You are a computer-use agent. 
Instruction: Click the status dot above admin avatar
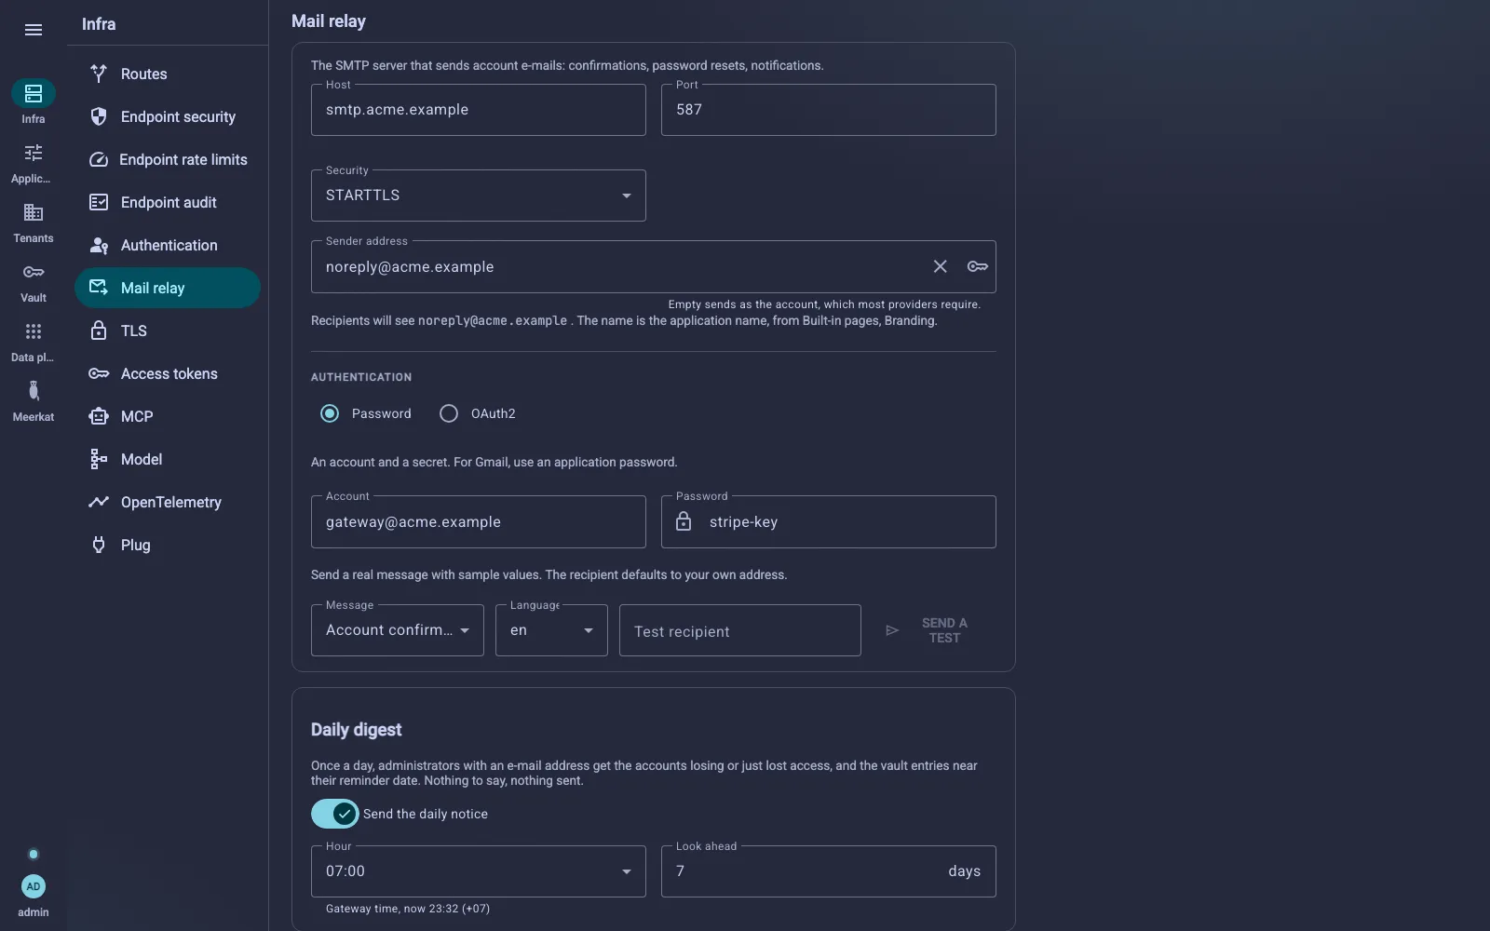click(34, 854)
